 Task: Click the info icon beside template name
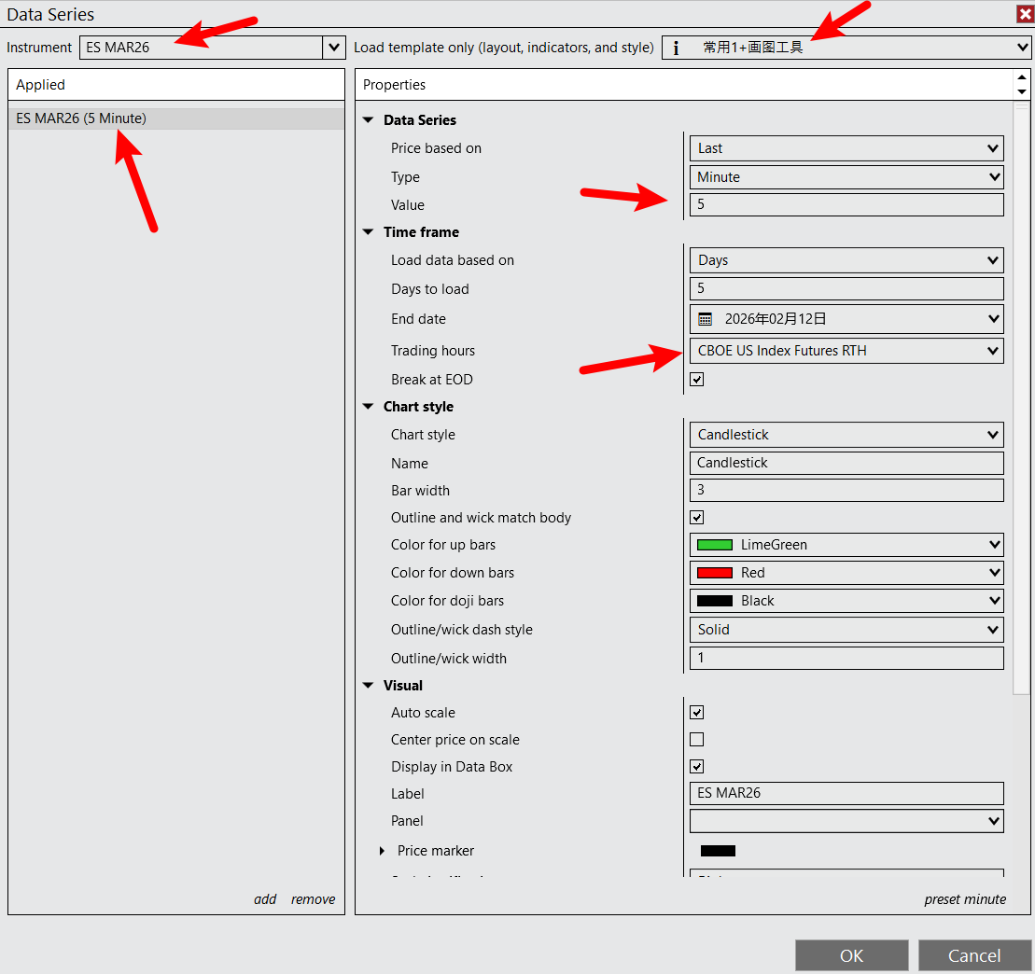click(676, 48)
